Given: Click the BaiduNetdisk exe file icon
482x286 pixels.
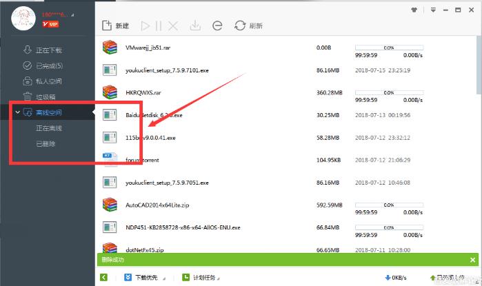Looking at the screenshot, I should coord(110,115).
